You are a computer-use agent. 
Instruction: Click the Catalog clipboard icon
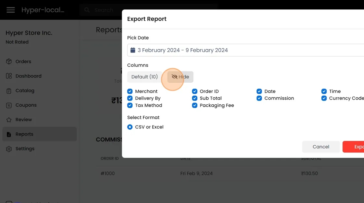[x=9, y=91]
